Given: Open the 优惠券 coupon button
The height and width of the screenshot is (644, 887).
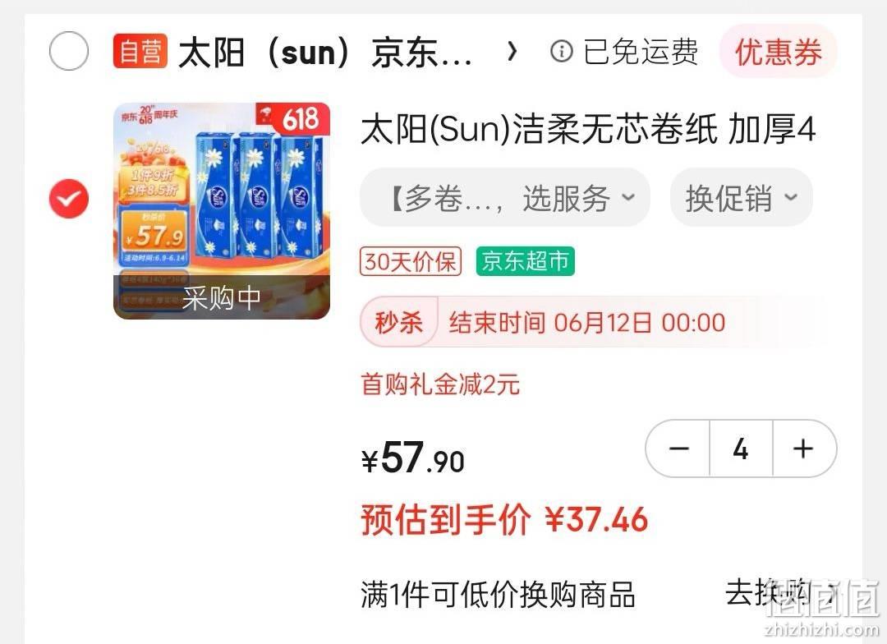Looking at the screenshot, I should pos(779,52).
